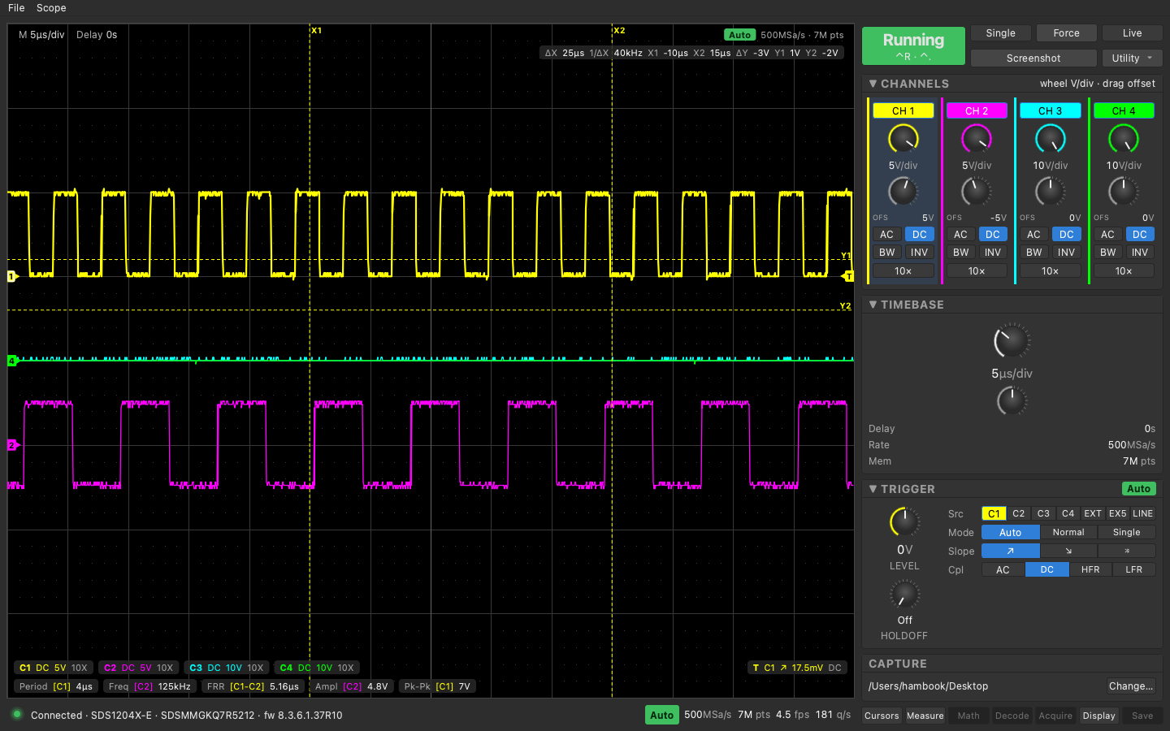This screenshot has height=731, width=1170.
Task: Click the trigger HOLDOFF knob
Action: tap(904, 595)
